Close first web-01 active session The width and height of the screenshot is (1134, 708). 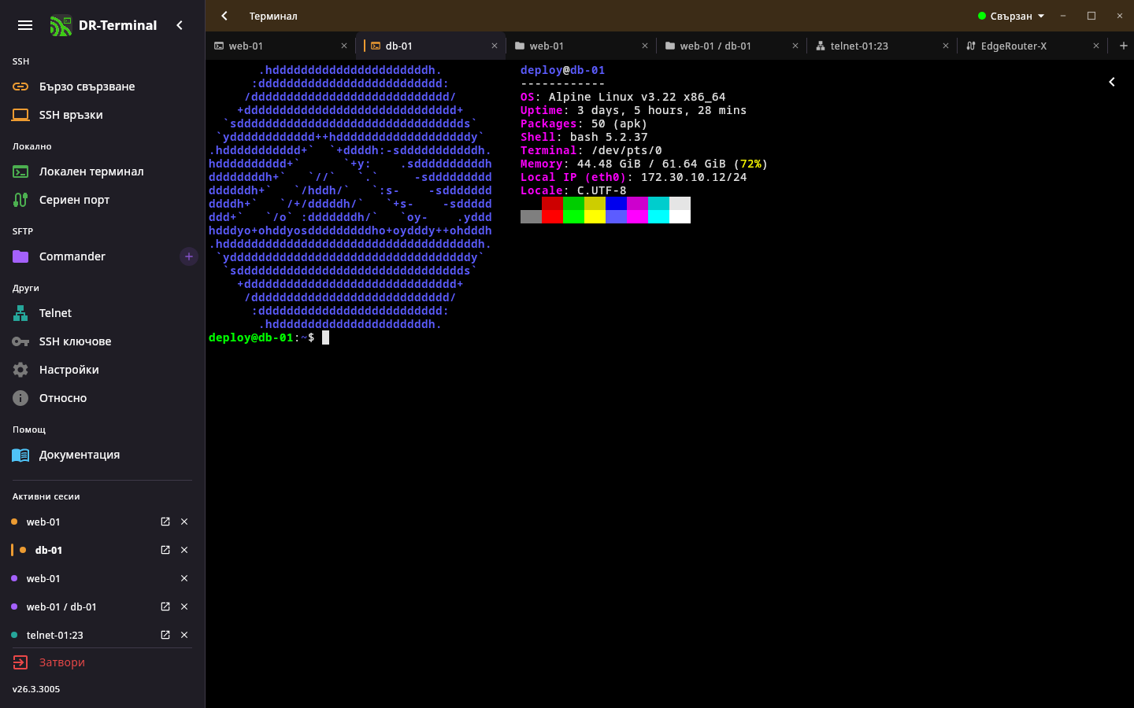pos(184,522)
